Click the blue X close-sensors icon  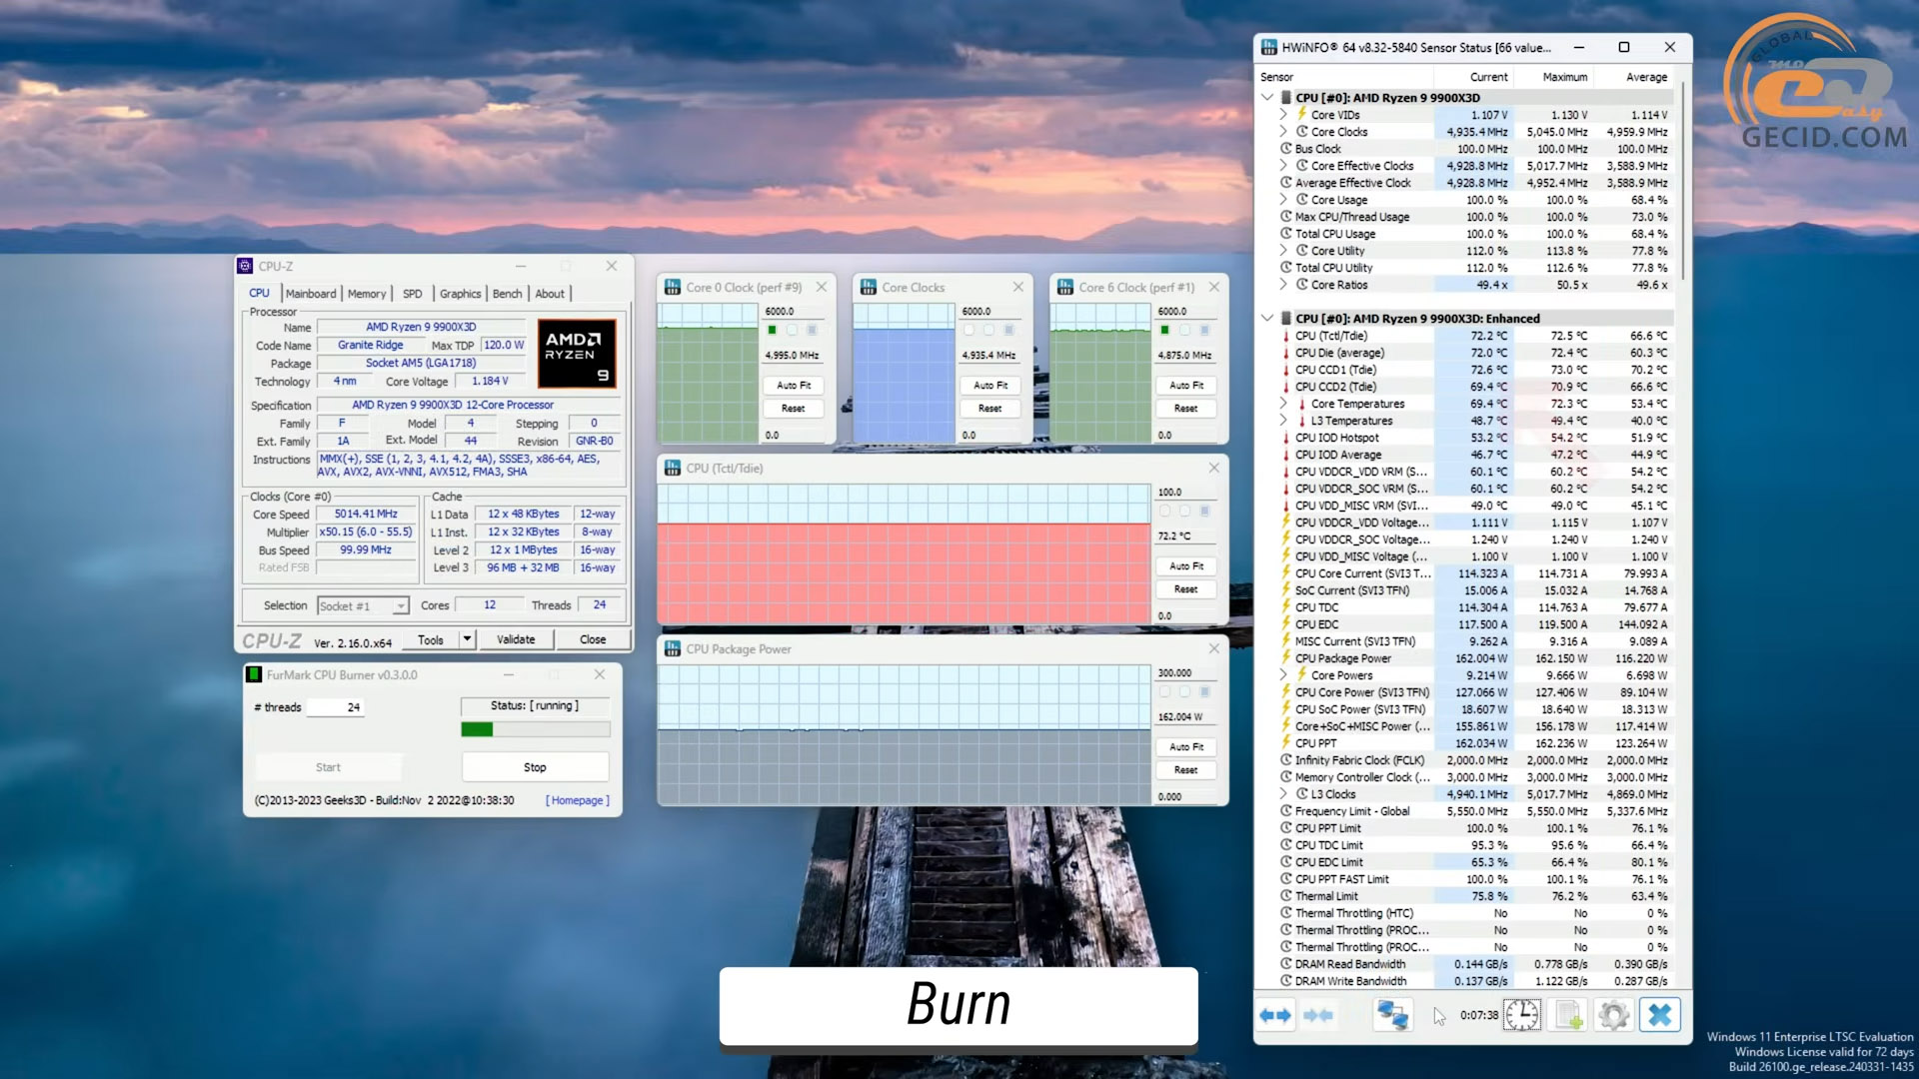[1659, 1015]
